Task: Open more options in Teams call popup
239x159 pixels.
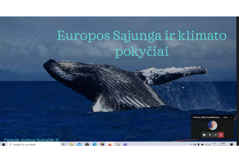Action: (231, 118)
